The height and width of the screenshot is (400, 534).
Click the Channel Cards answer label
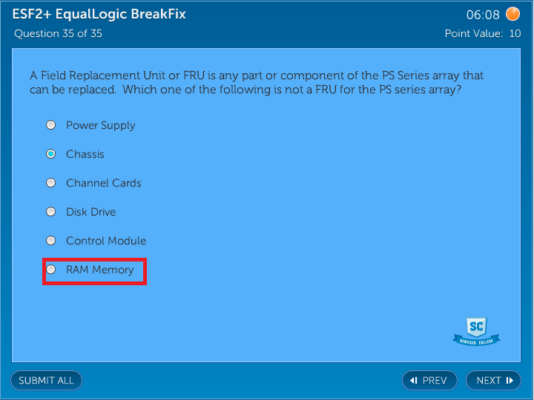[104, 183]
